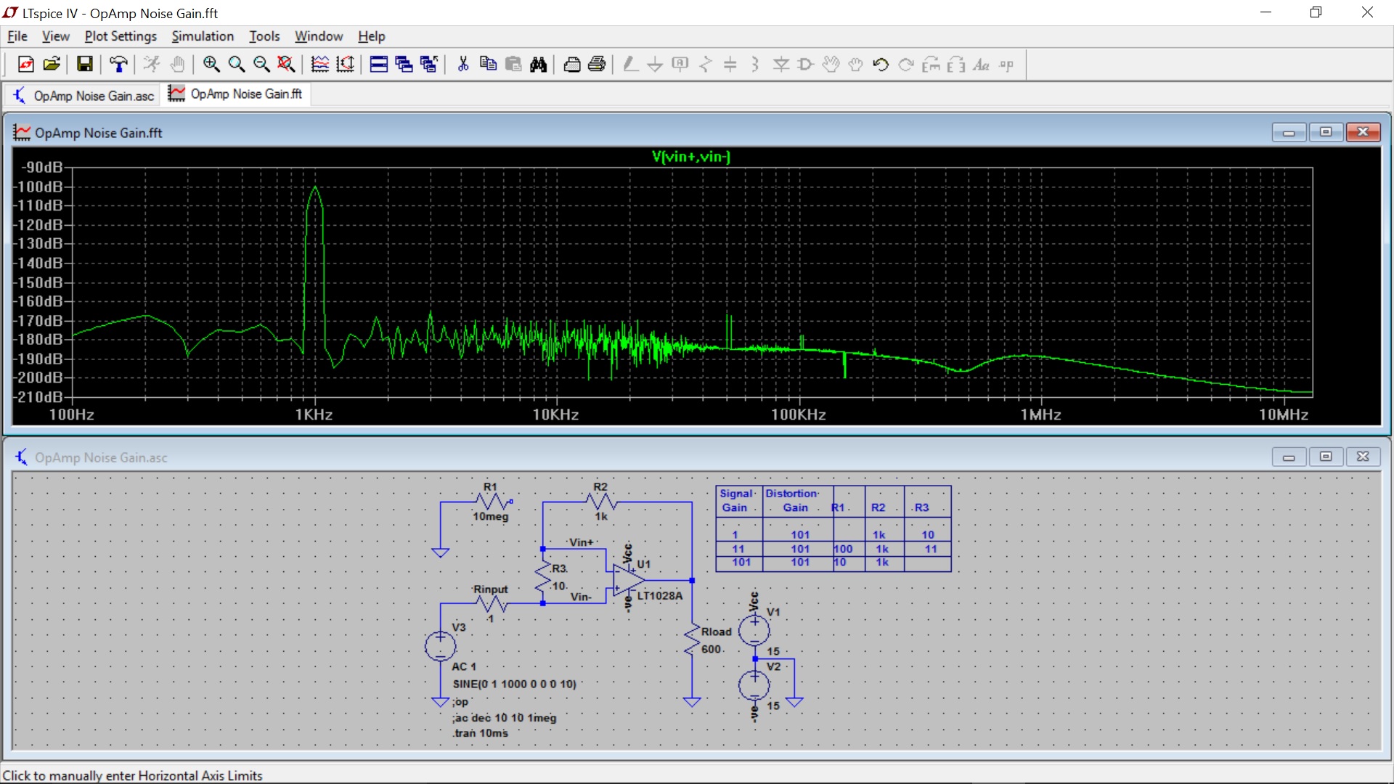Click the Rotate component icon
Screen dimensions: 1394x784
[932, 65]
